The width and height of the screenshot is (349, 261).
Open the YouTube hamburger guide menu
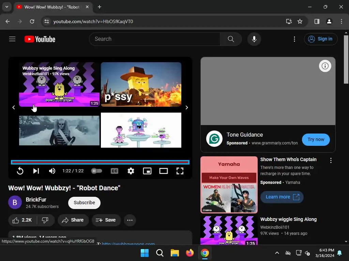click(x=12, y=39)
